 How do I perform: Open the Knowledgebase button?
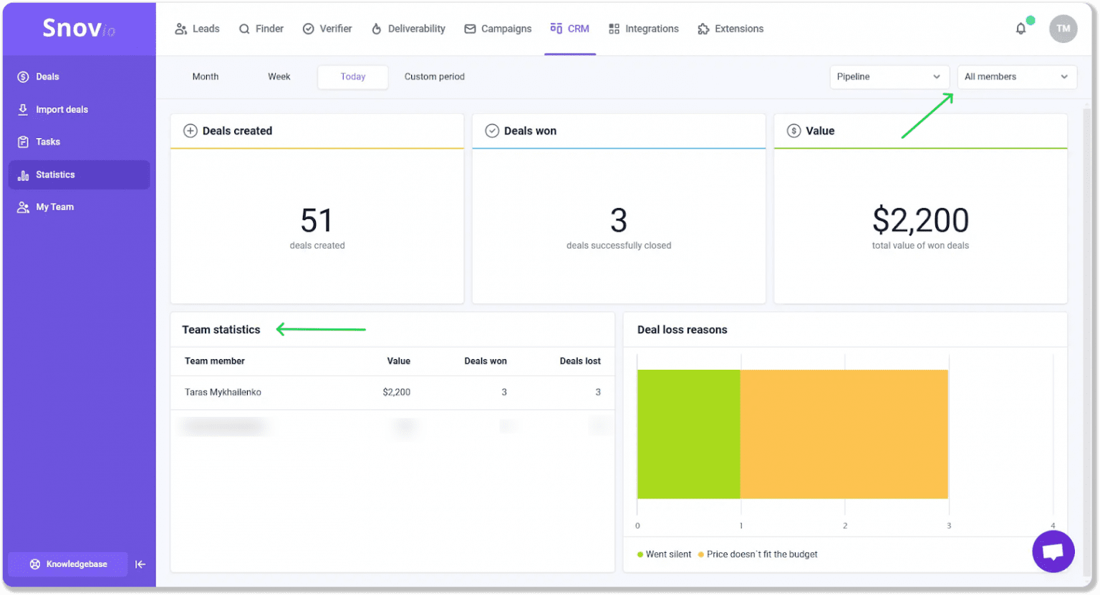68,564
